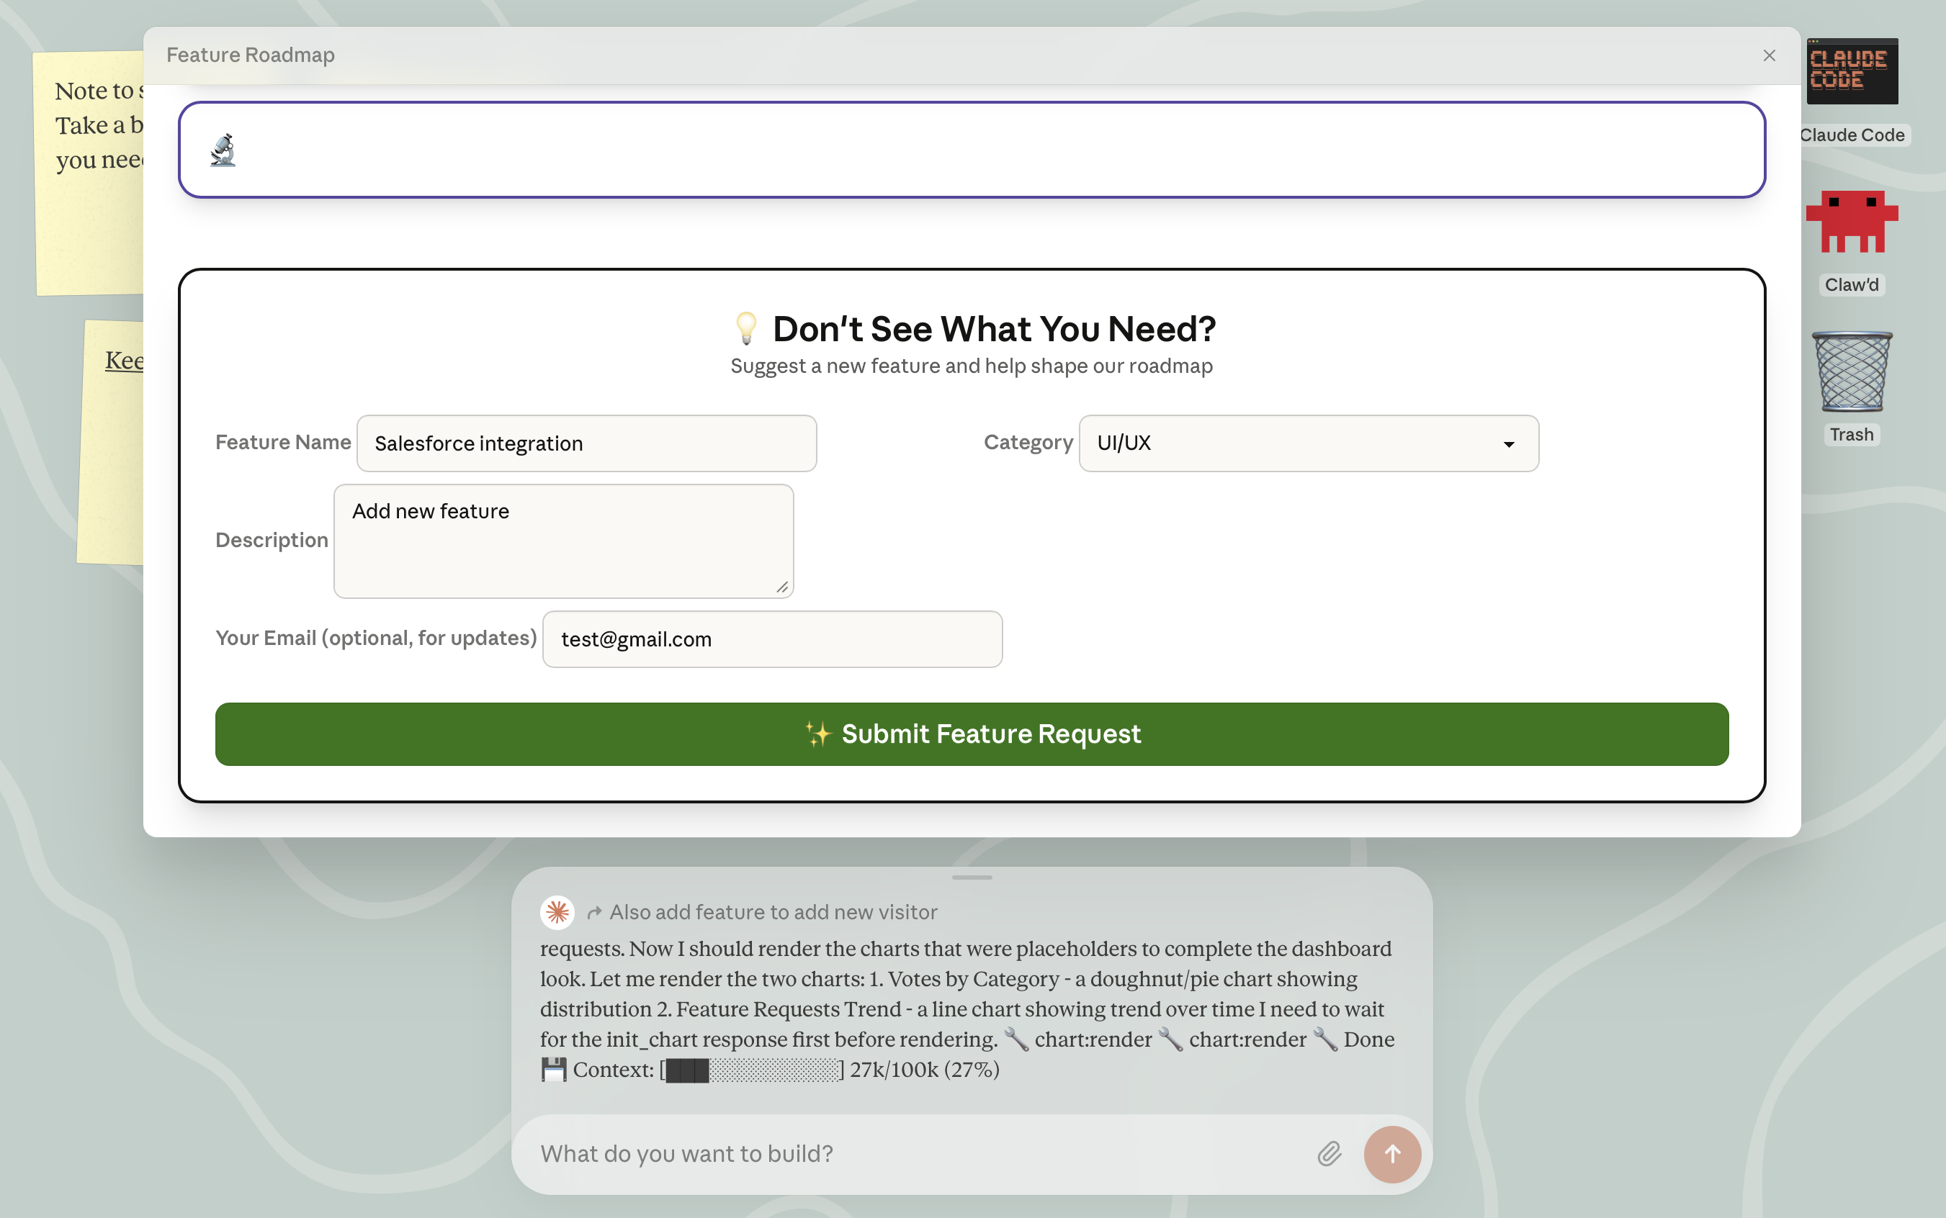Click the underlined link on the sticky note
Viewport: 1946px width, 1218px height.
tap(123, 360)
